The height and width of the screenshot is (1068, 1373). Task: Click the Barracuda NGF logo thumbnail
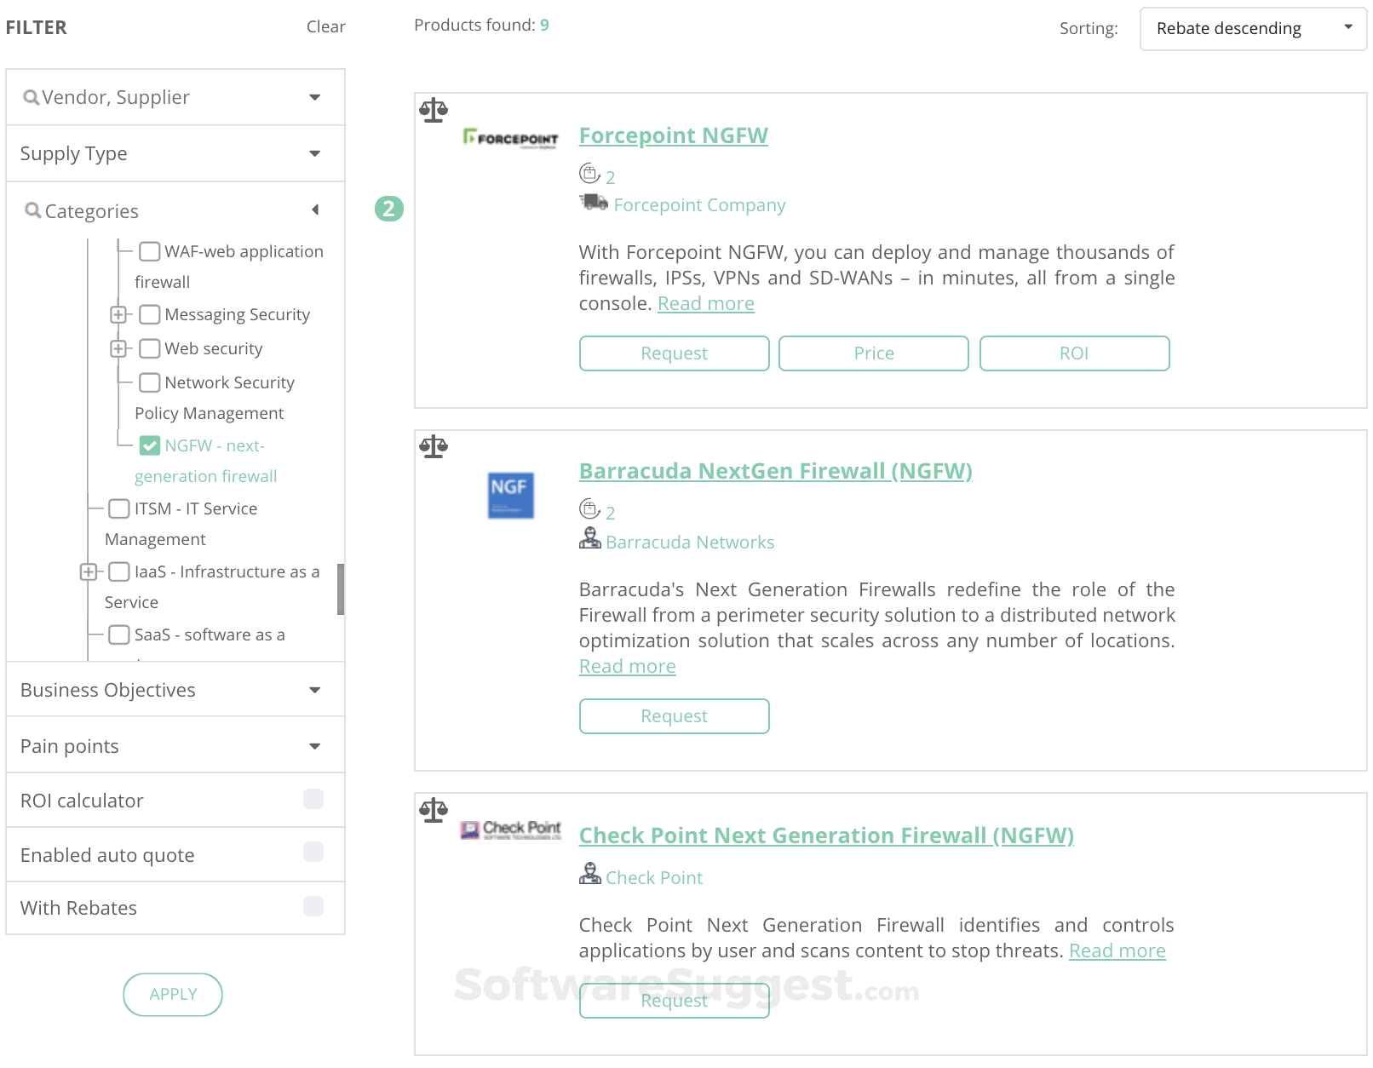pos(510,496)
